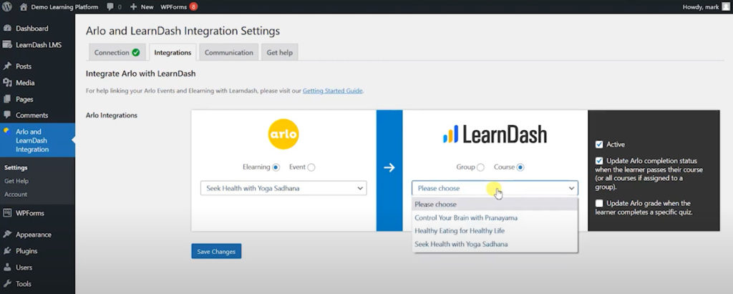The height and width of the screenshot is (294, 733).
Task: Switch to the Communication tab
Action: (228, 52)
